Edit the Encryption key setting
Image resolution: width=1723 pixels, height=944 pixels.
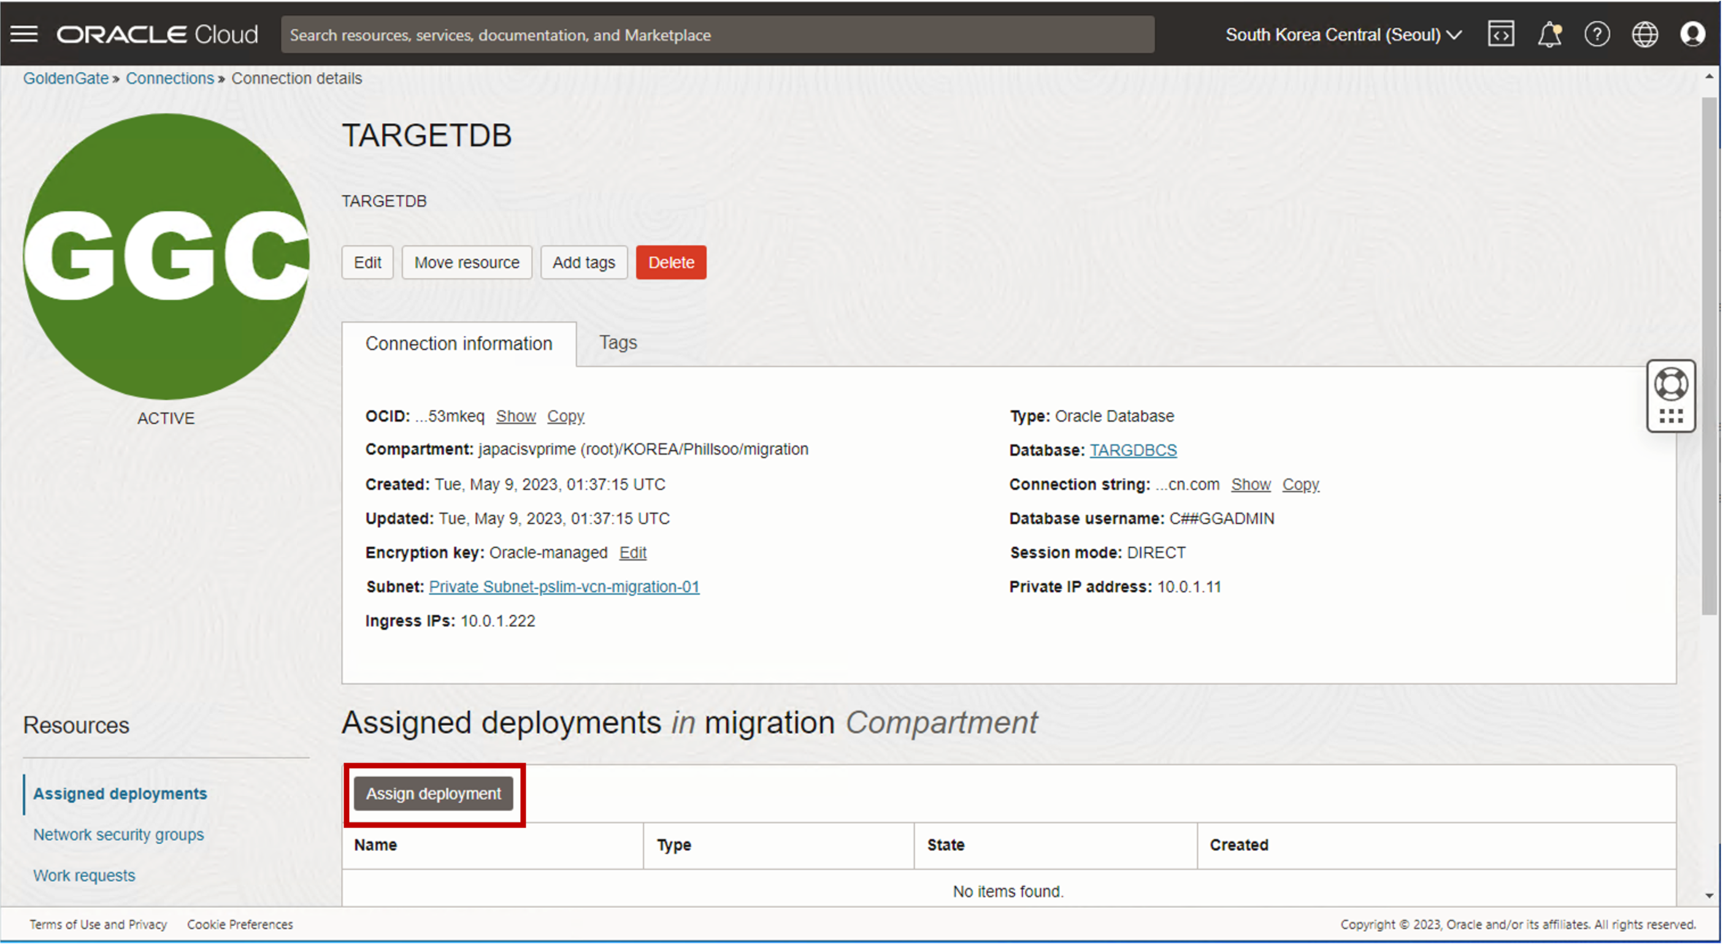(x=632, y=552)
